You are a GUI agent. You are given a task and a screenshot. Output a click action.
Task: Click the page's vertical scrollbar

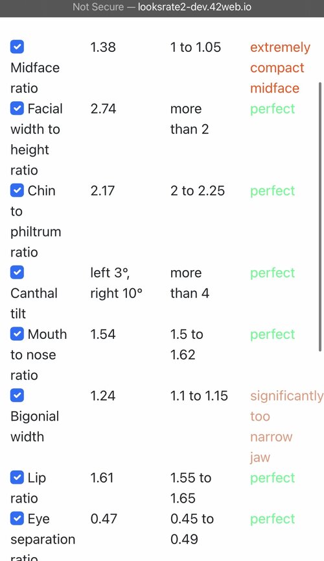(x=320, y=217)
